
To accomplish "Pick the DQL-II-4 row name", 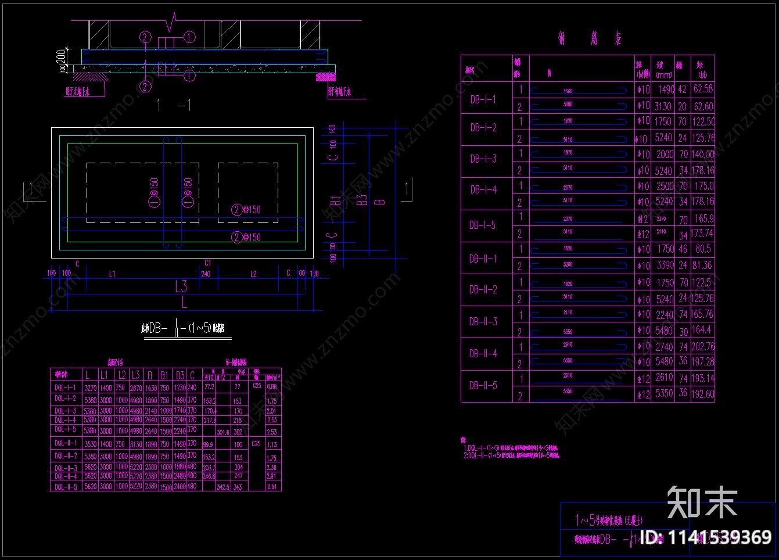I will pos(66,476).
